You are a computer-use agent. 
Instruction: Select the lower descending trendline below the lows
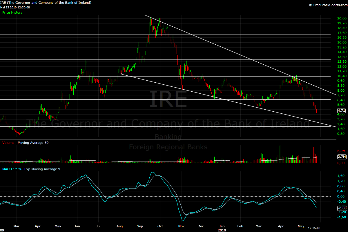tap(228, 100)
